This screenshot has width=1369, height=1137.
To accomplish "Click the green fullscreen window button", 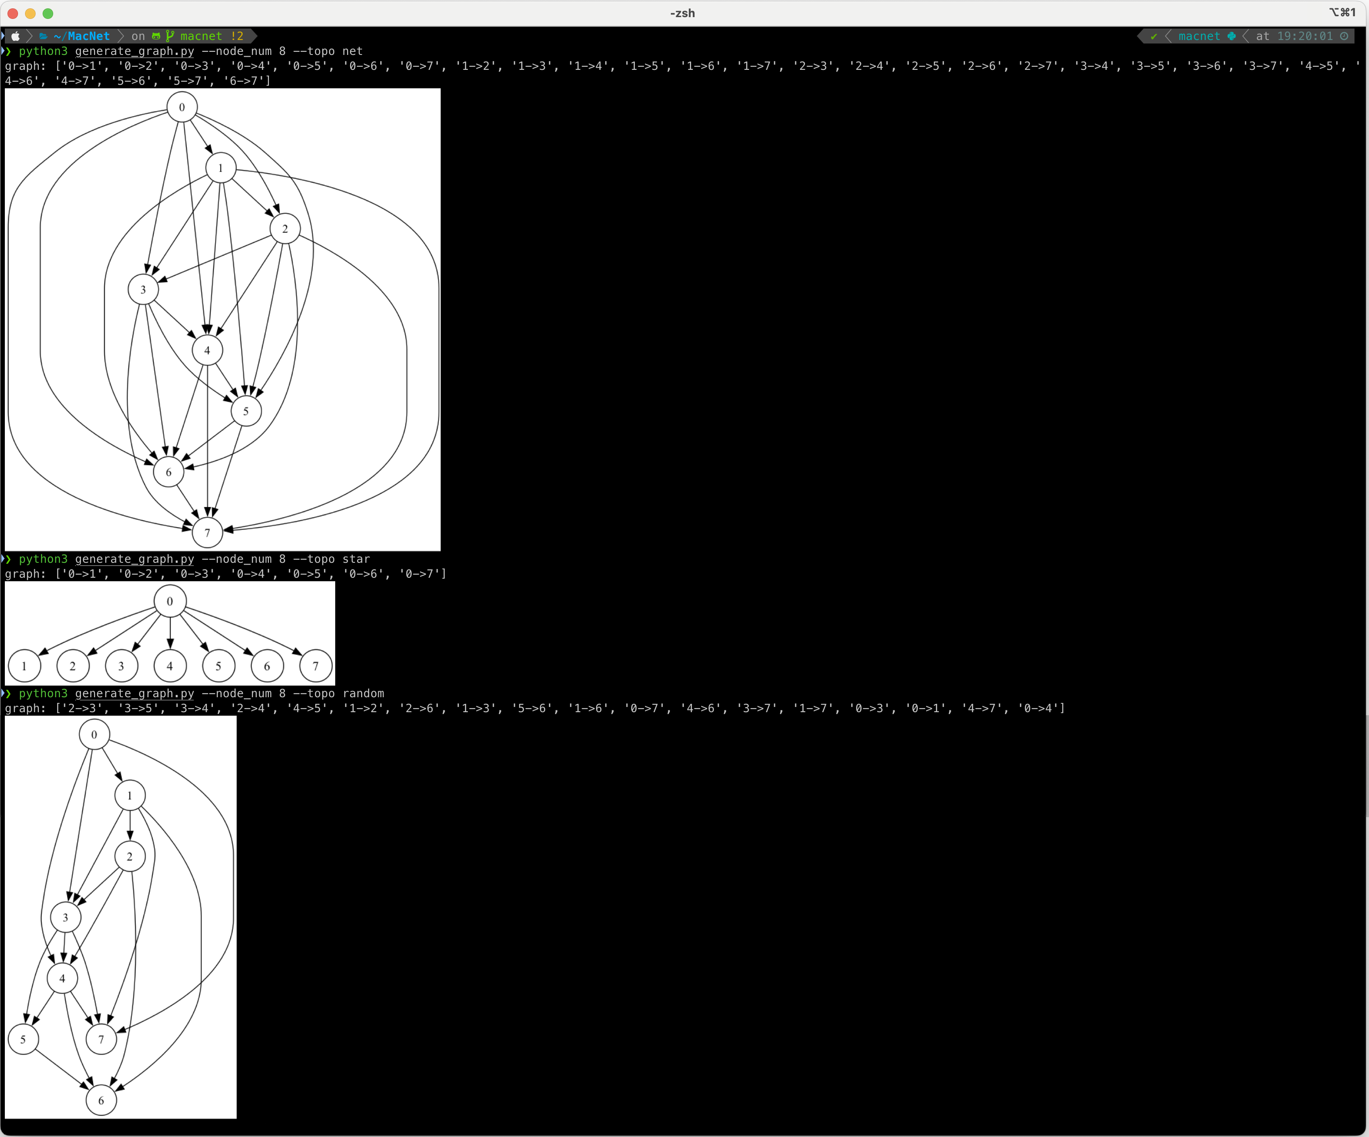I will 47,13.
